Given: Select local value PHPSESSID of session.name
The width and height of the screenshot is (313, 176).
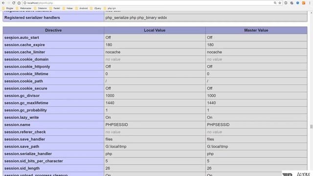Looking at the screenshot, I should 117,125.
